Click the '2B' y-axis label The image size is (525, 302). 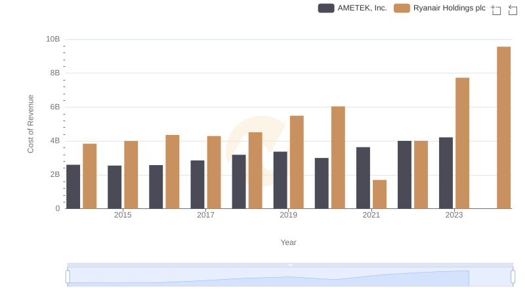[55, 174]
